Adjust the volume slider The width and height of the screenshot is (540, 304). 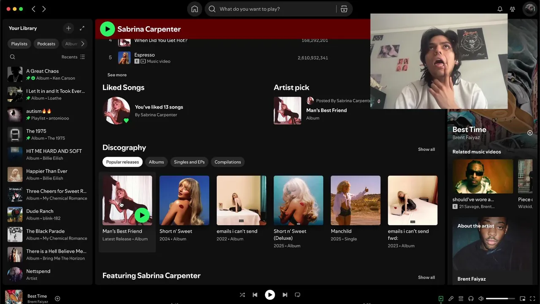tap(500, 299)
